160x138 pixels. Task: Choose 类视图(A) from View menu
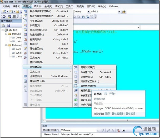[48, 25]
